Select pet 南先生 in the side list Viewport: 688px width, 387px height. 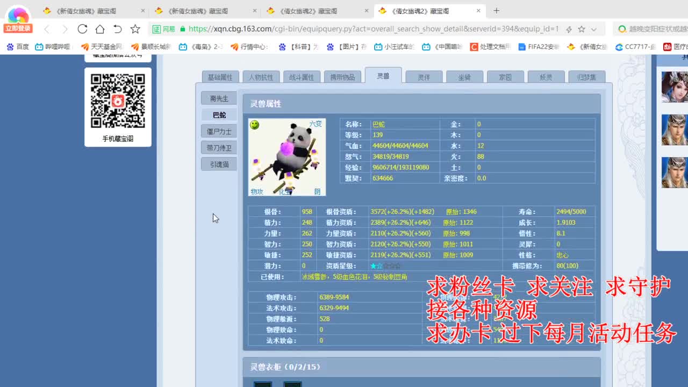219,98
